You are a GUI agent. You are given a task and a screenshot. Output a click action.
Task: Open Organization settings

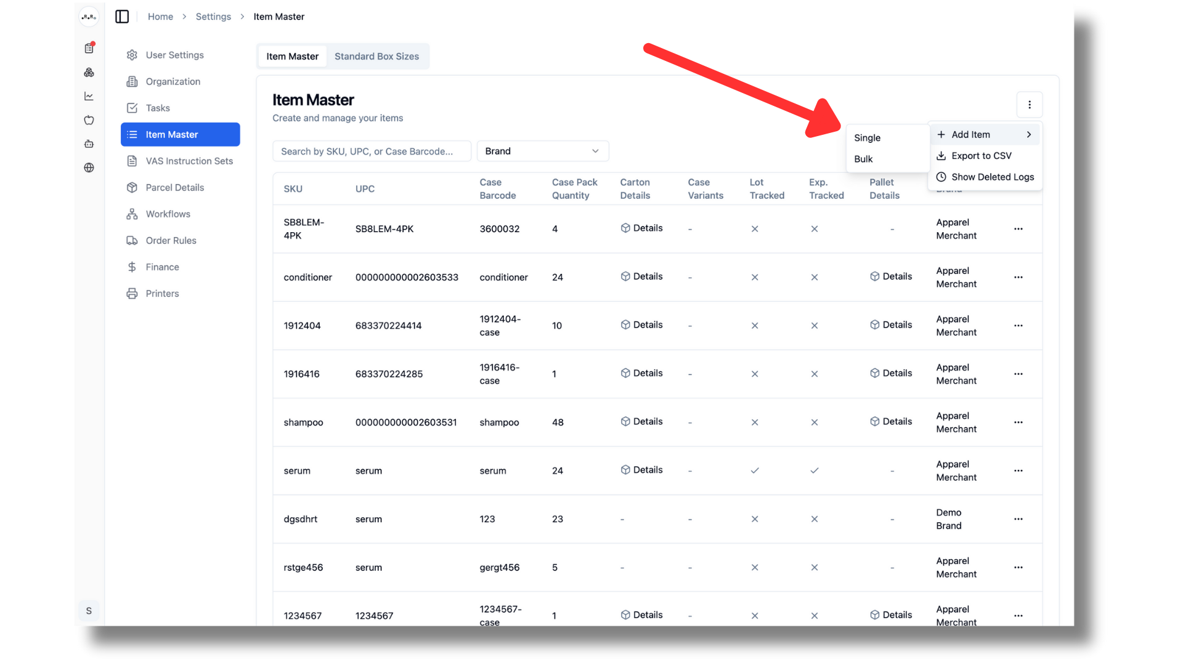[180, 81]
